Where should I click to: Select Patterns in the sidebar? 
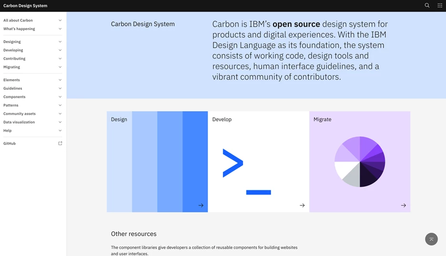[x=11, y=105]
